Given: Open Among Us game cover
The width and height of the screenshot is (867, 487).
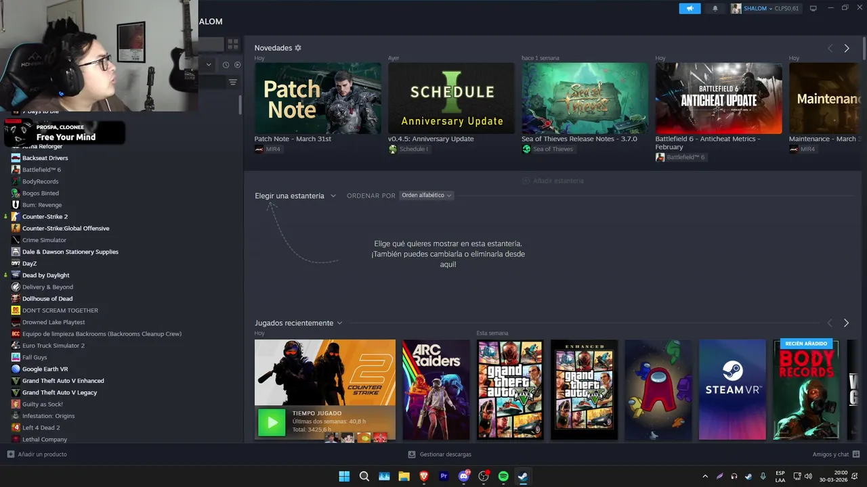Looking at the screenshot, I should tap(658, 390).
